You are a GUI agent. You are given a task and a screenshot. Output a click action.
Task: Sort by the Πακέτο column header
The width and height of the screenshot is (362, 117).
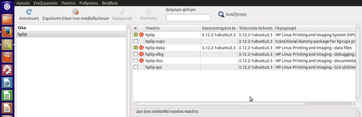(173, 28)
